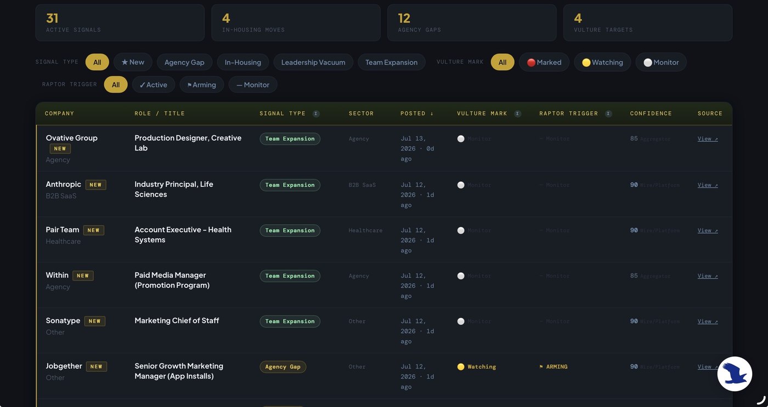Sort by Sector column header
Image resolution: width=768 pixels, height=407 pixels.
click(x=361, y=113)
